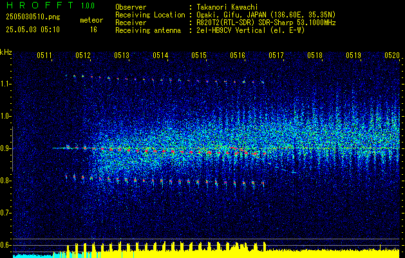
Task: Click the 0.6 frequency axis label
Action: point(5,245)
